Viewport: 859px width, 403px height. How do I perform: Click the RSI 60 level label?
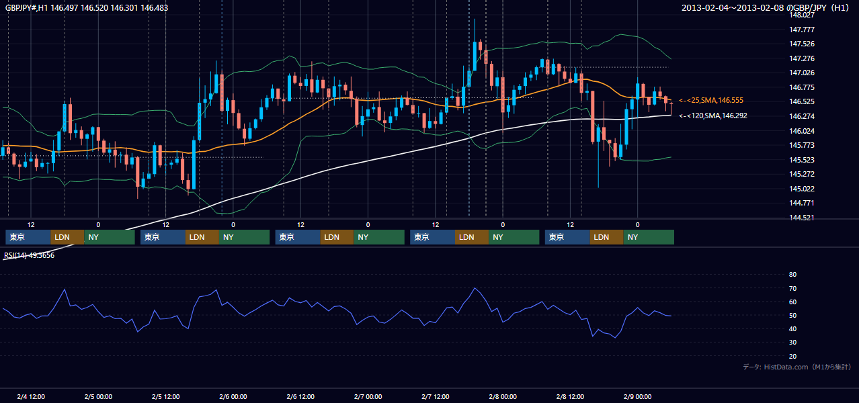[x=792, y=302]
